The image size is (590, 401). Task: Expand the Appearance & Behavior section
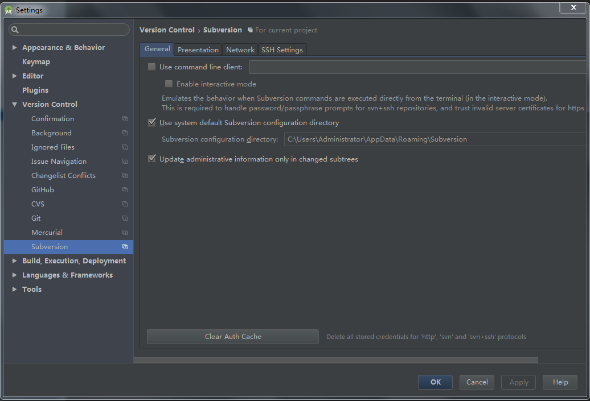(x=14, y=47)
